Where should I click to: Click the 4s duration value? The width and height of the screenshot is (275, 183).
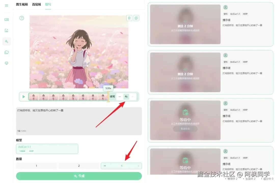(126, 96)
